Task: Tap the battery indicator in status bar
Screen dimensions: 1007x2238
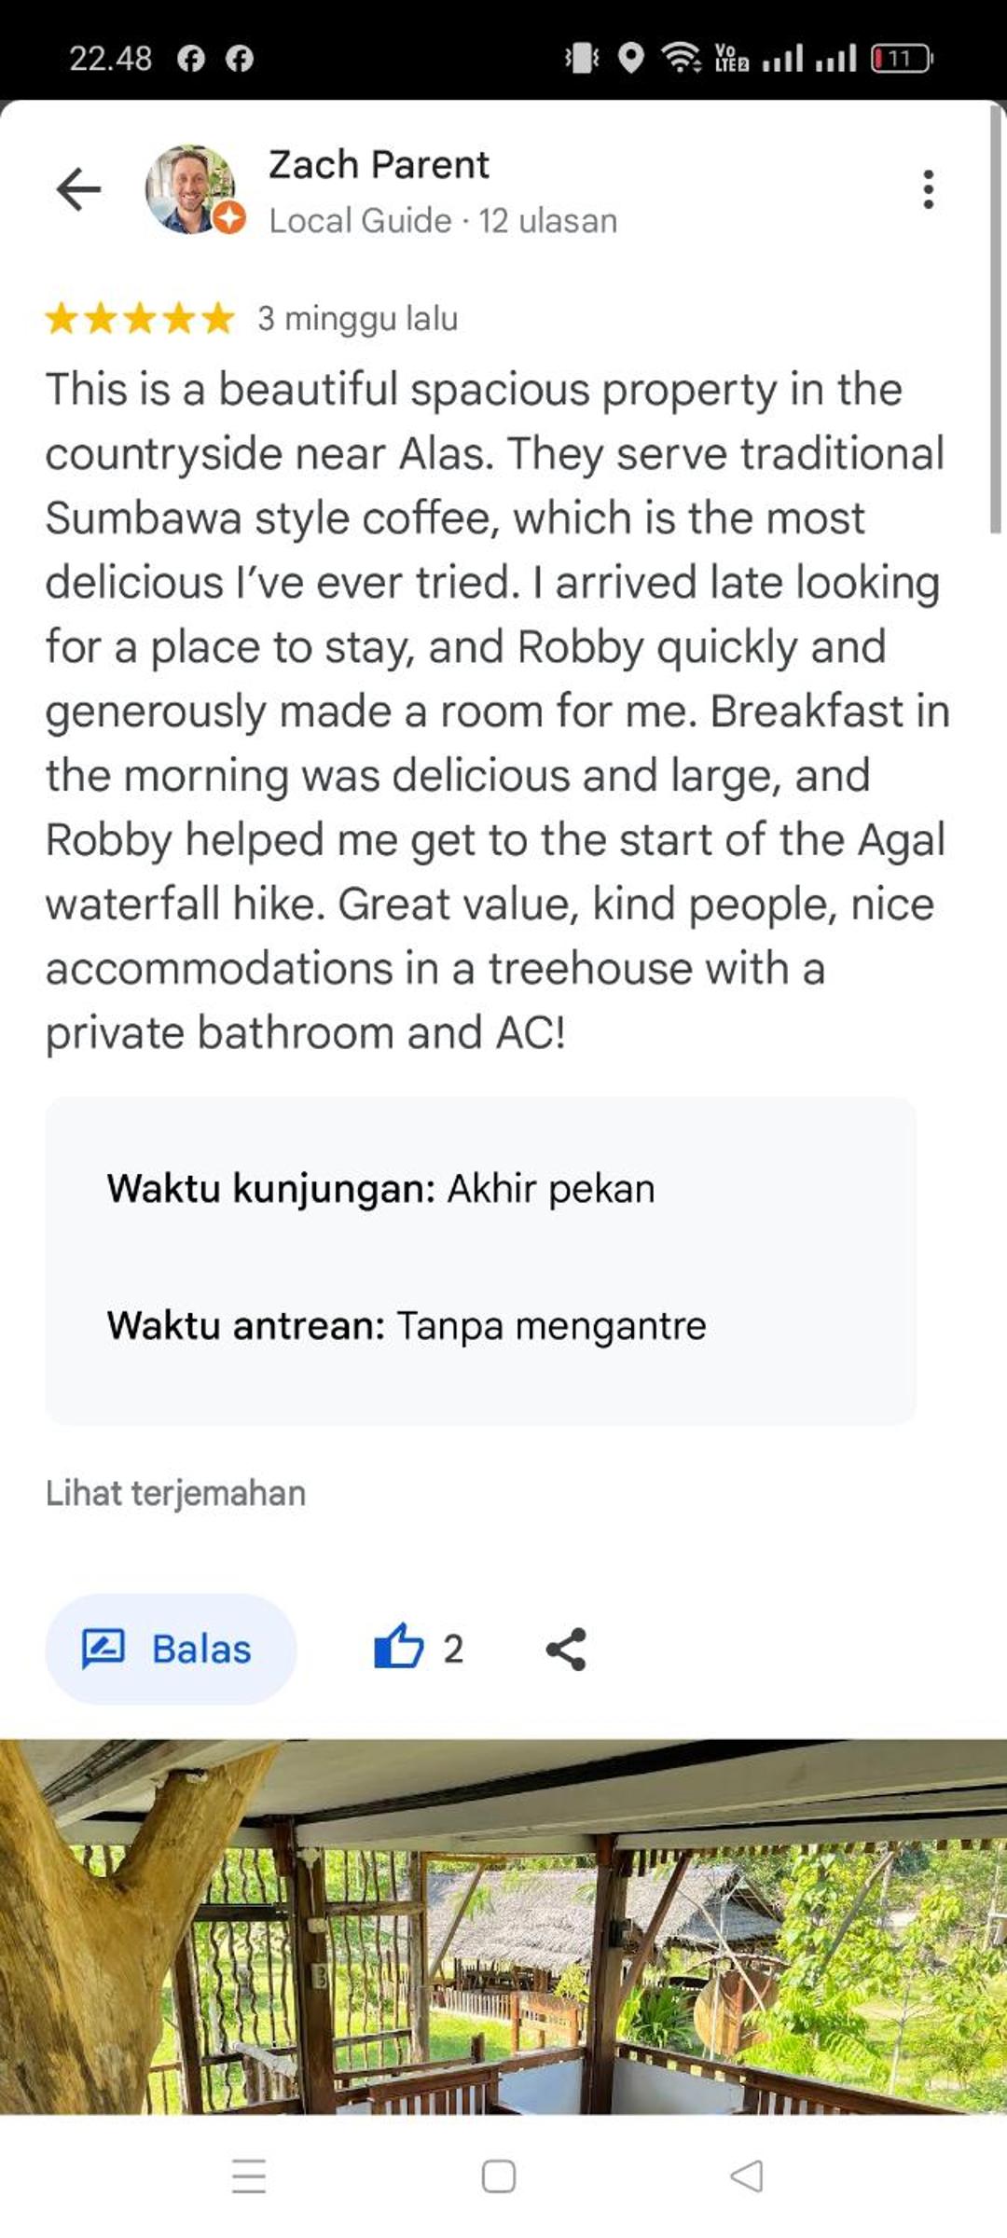Action: [901, 59]
